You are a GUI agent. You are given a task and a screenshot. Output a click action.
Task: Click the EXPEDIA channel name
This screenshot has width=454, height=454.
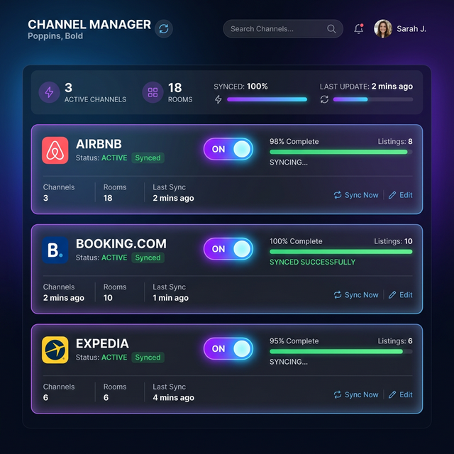tap(102, 343)
